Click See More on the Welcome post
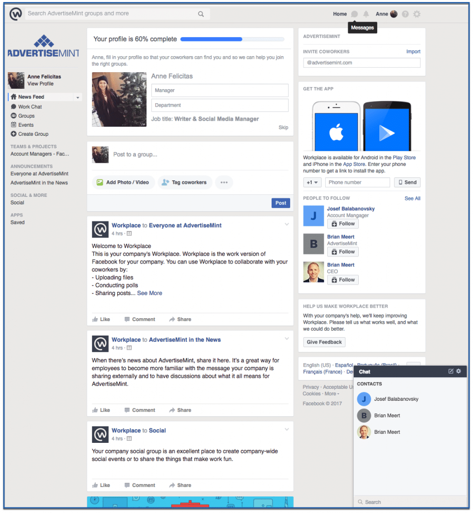 tap(149, 294)
